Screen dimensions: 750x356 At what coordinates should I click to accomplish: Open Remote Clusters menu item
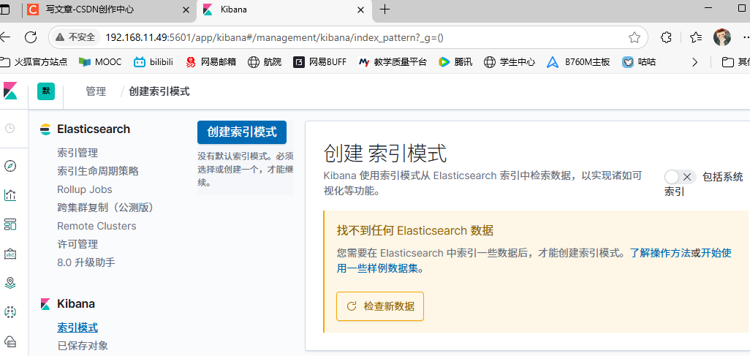point(96,226)
